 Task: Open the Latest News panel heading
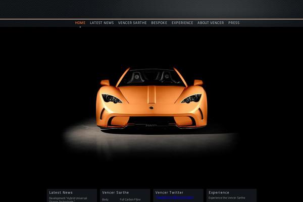pyautogui.click(x=61, y=192)
